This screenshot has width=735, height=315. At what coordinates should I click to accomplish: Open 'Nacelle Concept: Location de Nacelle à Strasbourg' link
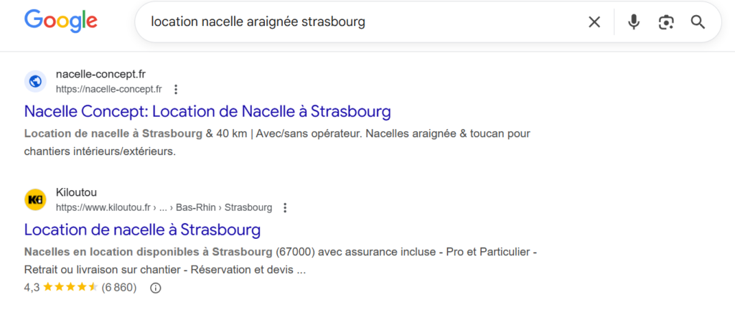click(x=207, y=112)
